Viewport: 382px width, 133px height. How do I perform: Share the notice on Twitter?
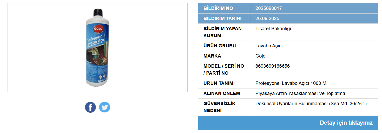click(104, 107)
